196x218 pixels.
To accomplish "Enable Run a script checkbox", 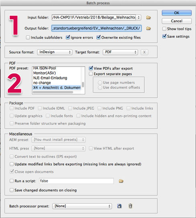I will (12, 181).
